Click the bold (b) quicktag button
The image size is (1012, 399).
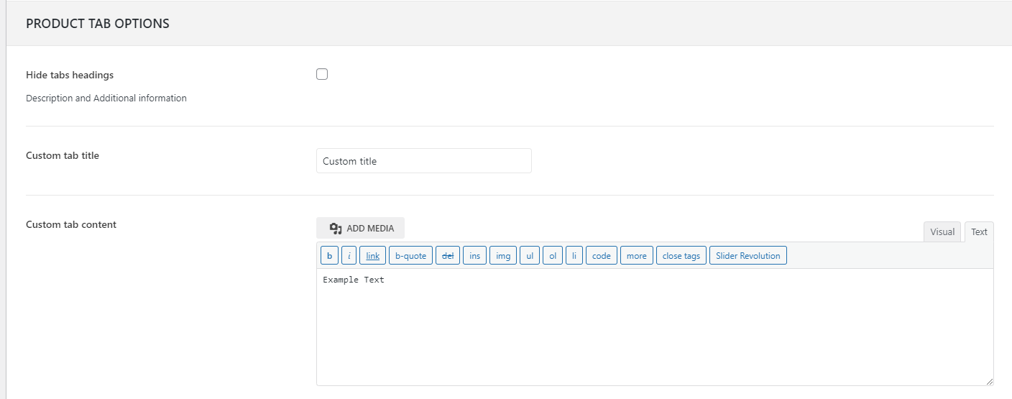[329, 256]
